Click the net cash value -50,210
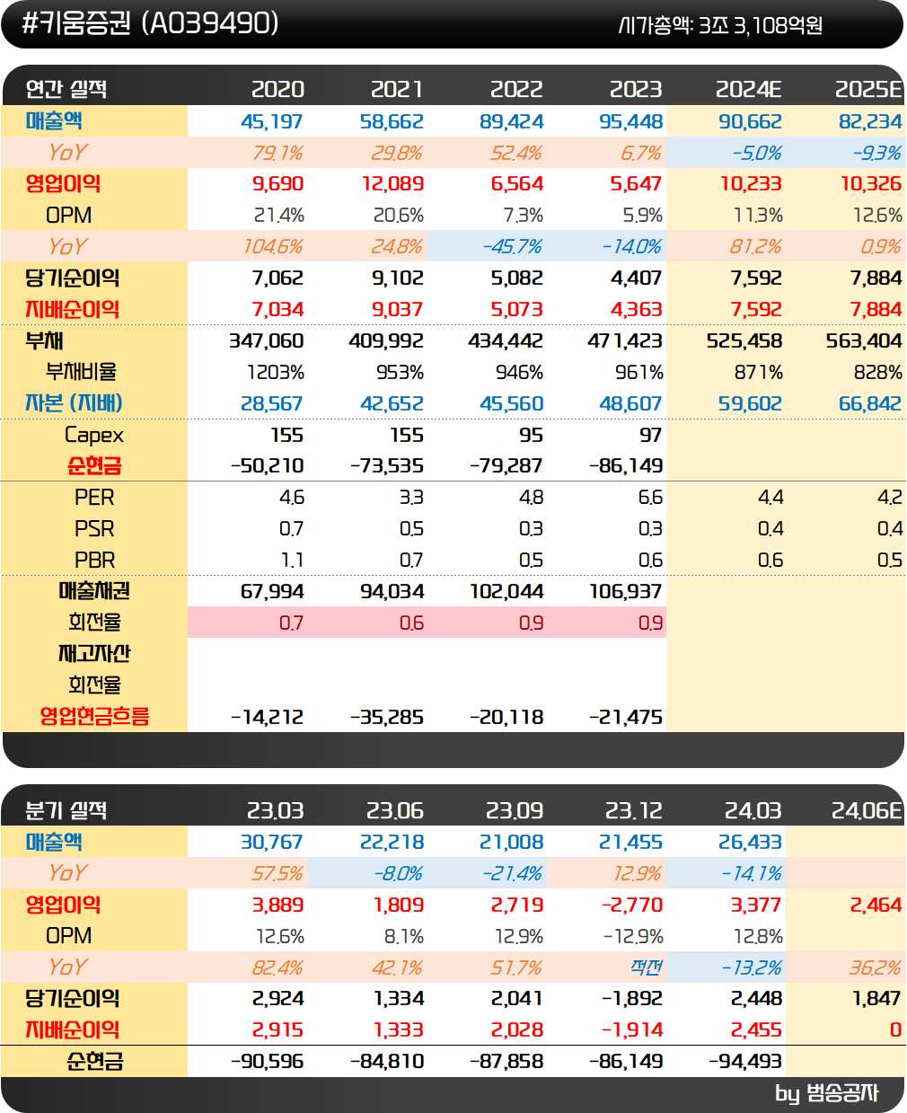This screenshot has height=1113, width=907. coord(267,466)
